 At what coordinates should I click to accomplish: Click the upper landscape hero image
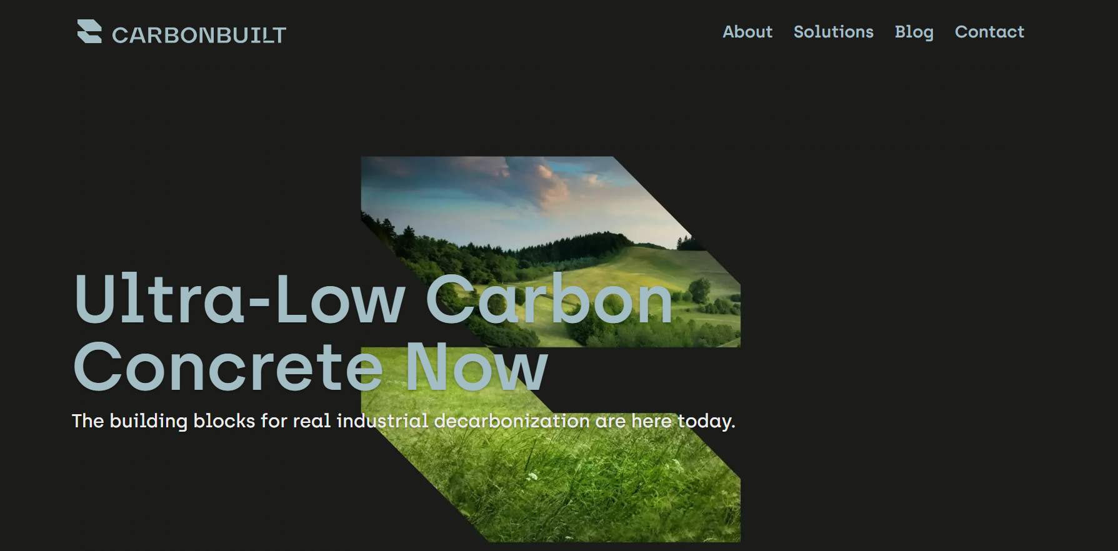pos(550,250)
